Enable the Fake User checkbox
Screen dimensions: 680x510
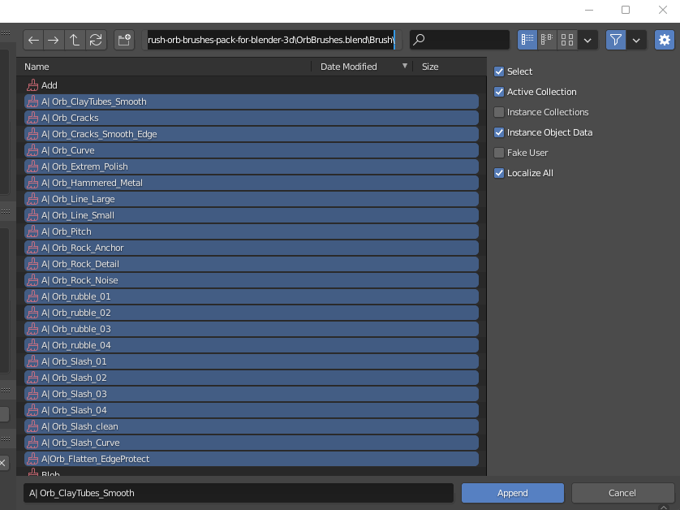[x=501, y=153]
